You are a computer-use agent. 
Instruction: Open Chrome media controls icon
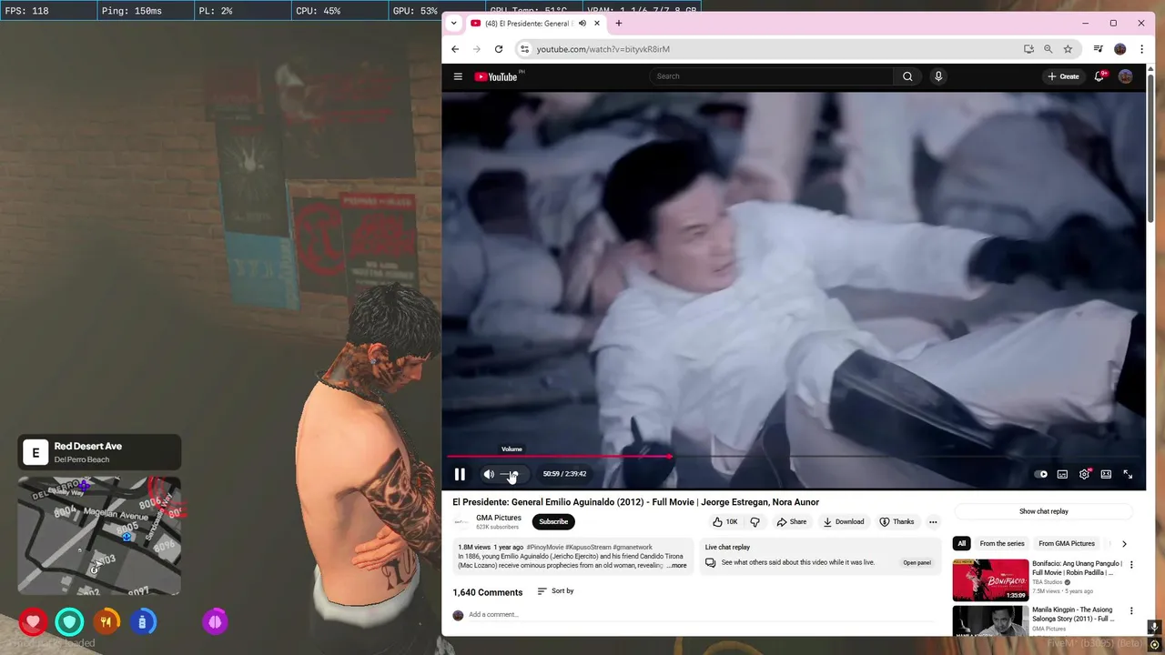[1099, 49]
